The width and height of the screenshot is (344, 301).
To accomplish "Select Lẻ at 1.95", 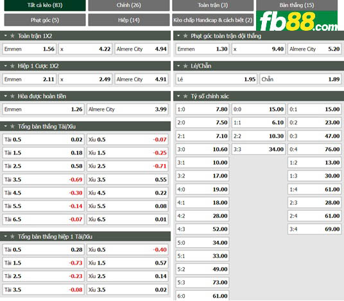I will pyautogui.click(x=216, y=79).
